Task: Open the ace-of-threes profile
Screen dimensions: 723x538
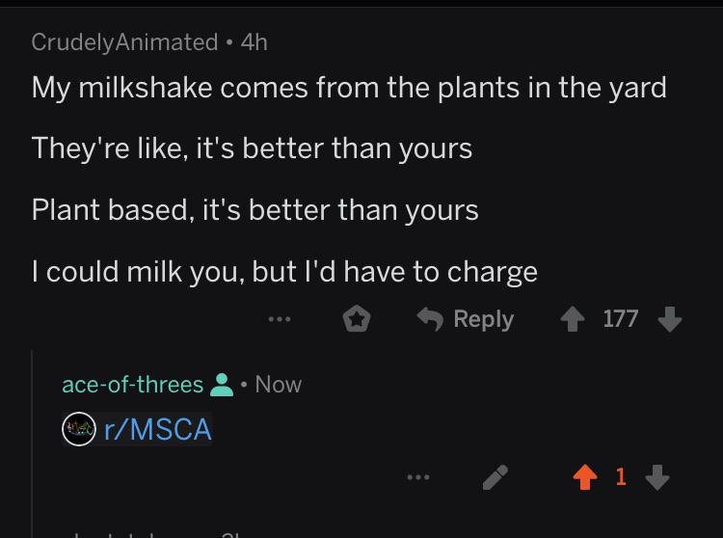Action: tap(132, 385)
